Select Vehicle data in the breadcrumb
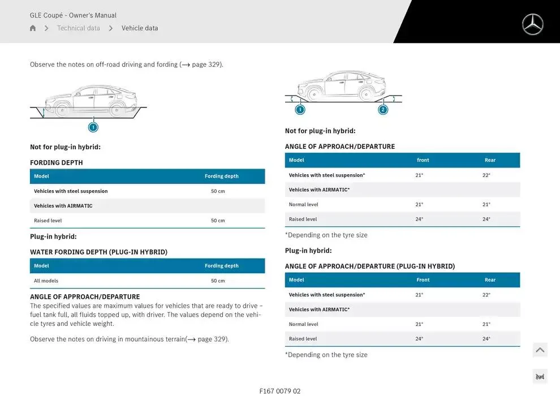This screenshot has width=560, height=396. [x=139, y=28]
